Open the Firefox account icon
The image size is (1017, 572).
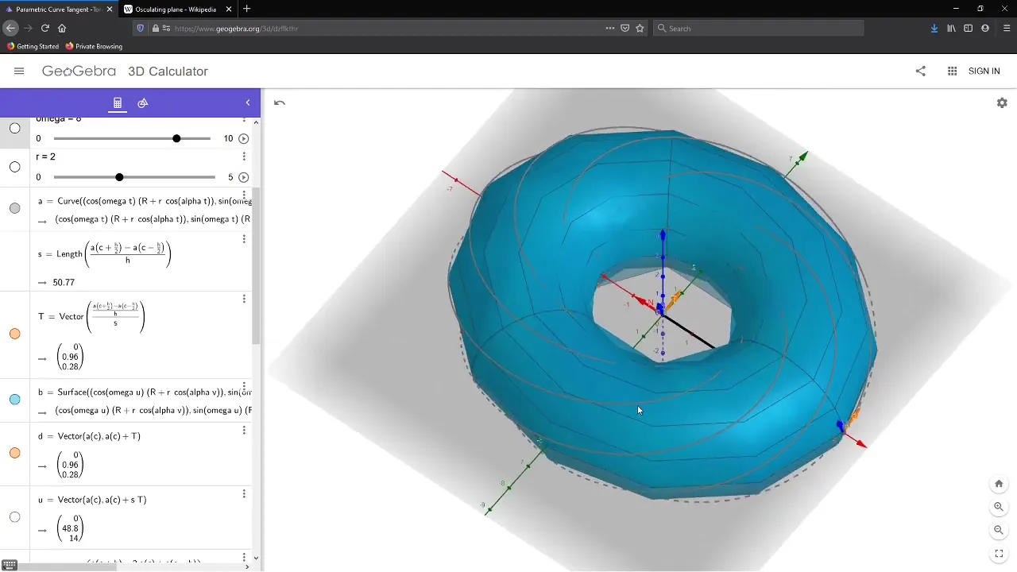coord(985,28)
